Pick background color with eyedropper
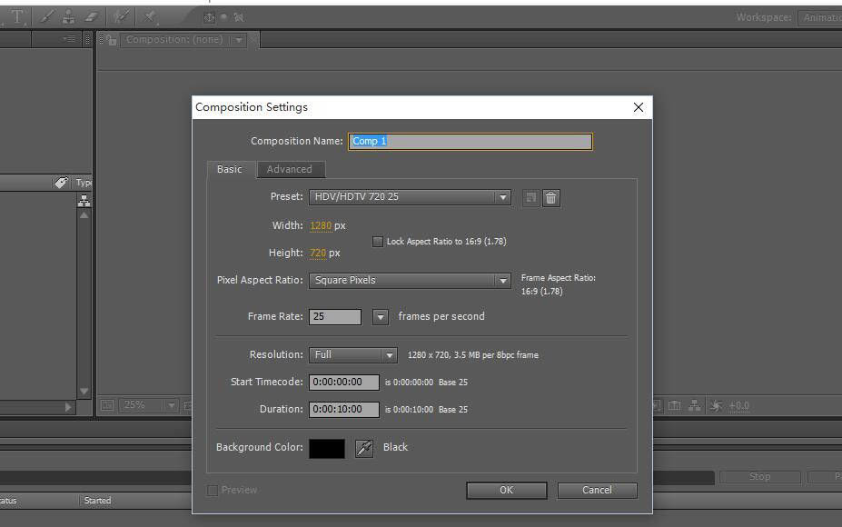 [x=363, y=448]
